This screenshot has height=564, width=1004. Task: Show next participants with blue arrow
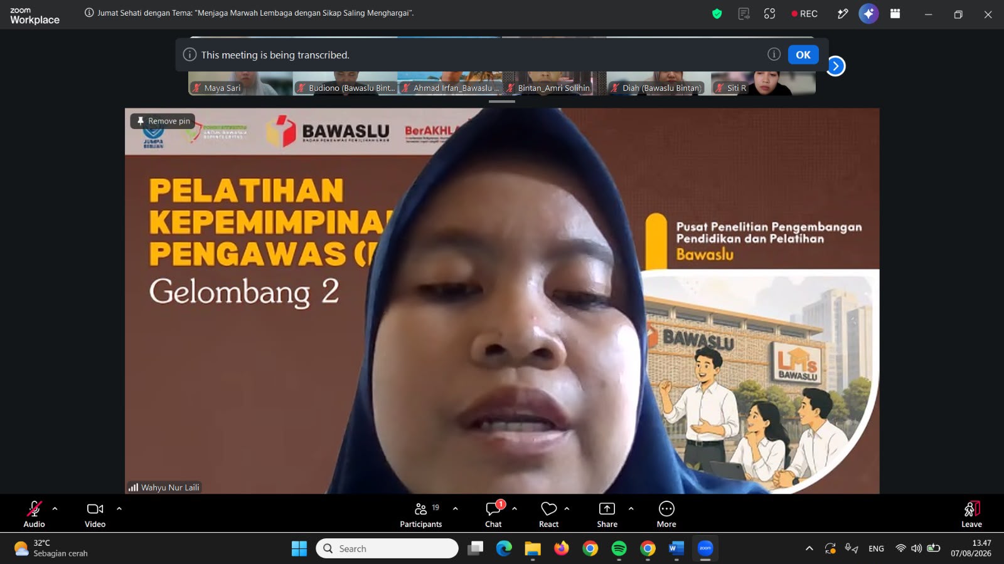835,66
